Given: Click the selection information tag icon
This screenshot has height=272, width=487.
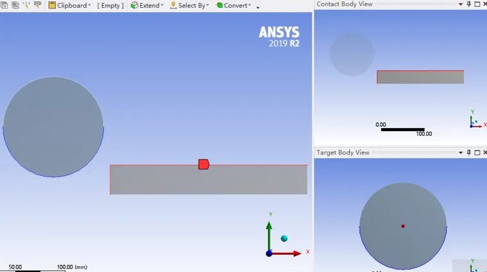Looking at the screenshot, I should [x=37, y=4].
